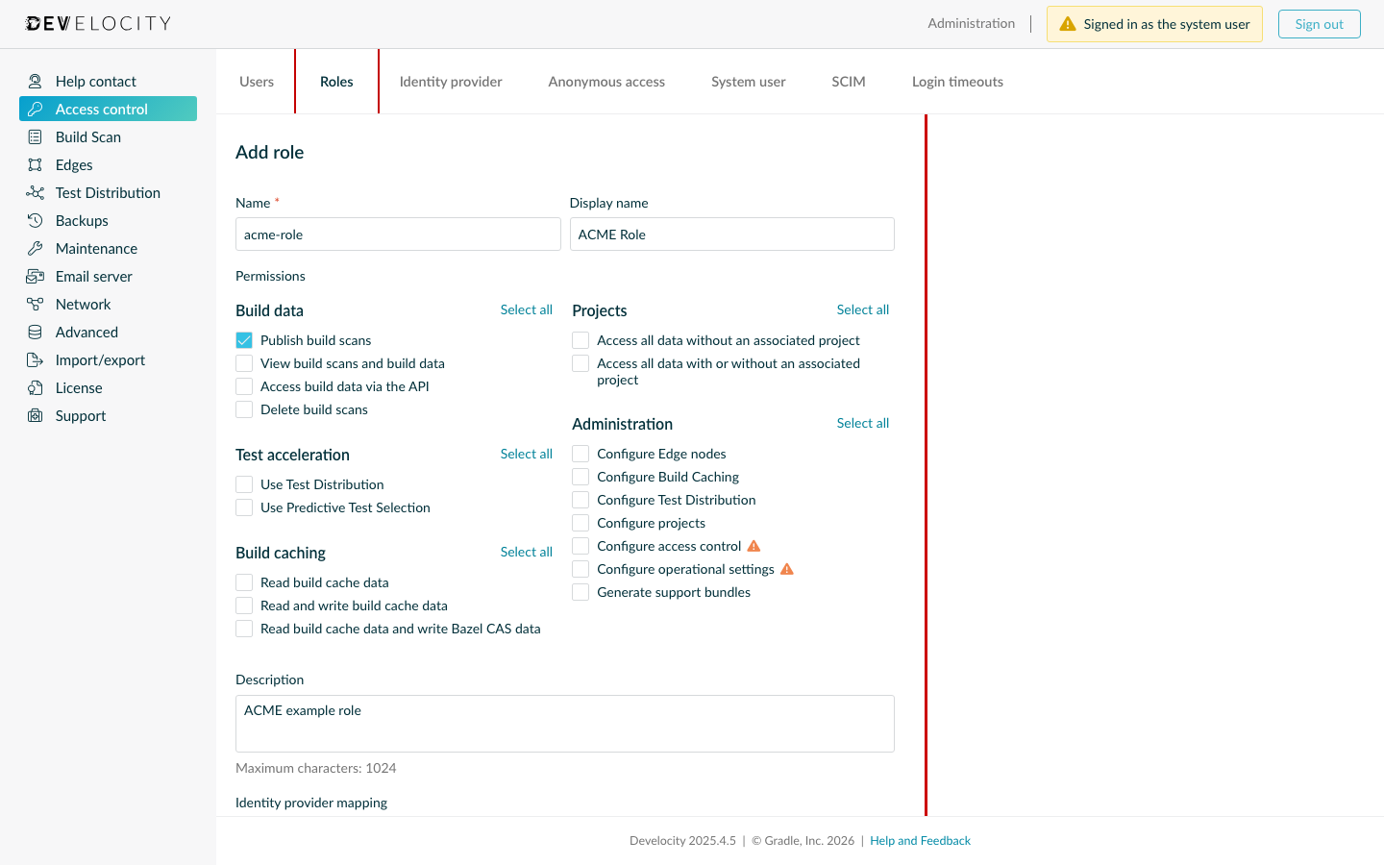
Task: Click inside the Display name field
Action: (731, 234)
